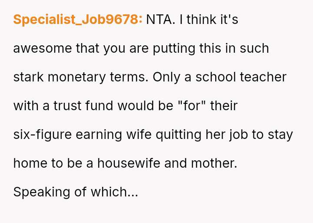This screenshot has width=313, height=223.
Task: Click the word "home" in the comment
Action: (x=29, y=163)
